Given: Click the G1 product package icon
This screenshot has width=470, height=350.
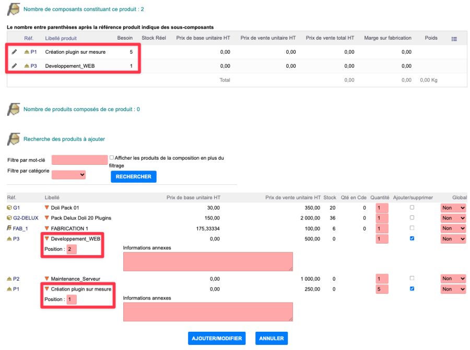Looking at the screenshot, I should pos(9,208).
